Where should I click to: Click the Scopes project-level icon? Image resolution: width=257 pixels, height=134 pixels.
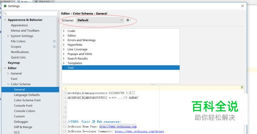tap(54, 47)
